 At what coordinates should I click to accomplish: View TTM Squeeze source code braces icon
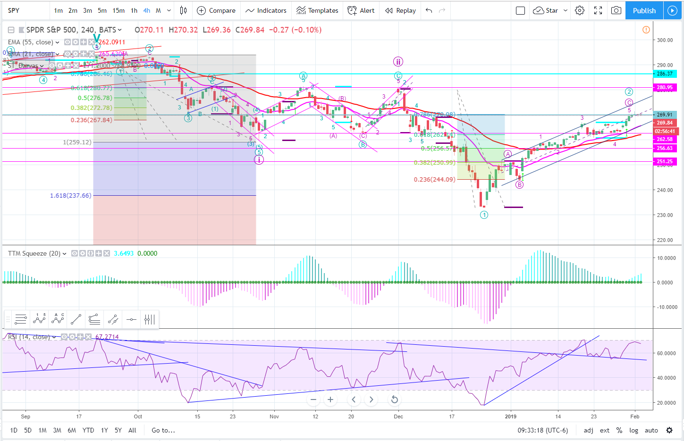tap(91, 253)
